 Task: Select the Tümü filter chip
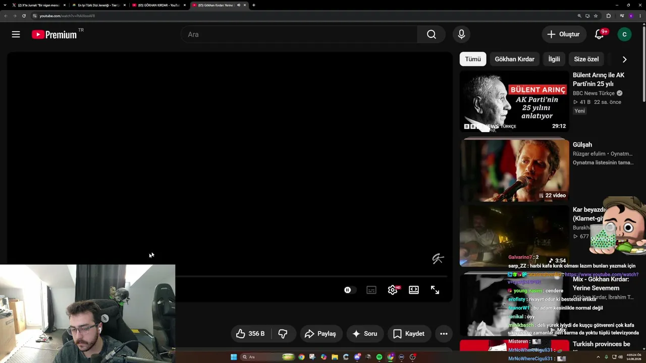point(473,59)
